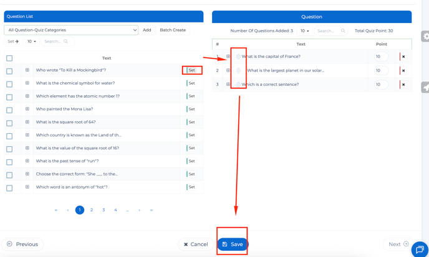Check the 'To Kill a Mockingbird' question box
Image resolution: width=429 pixels, height=257 pixels.
click(9, 71)
